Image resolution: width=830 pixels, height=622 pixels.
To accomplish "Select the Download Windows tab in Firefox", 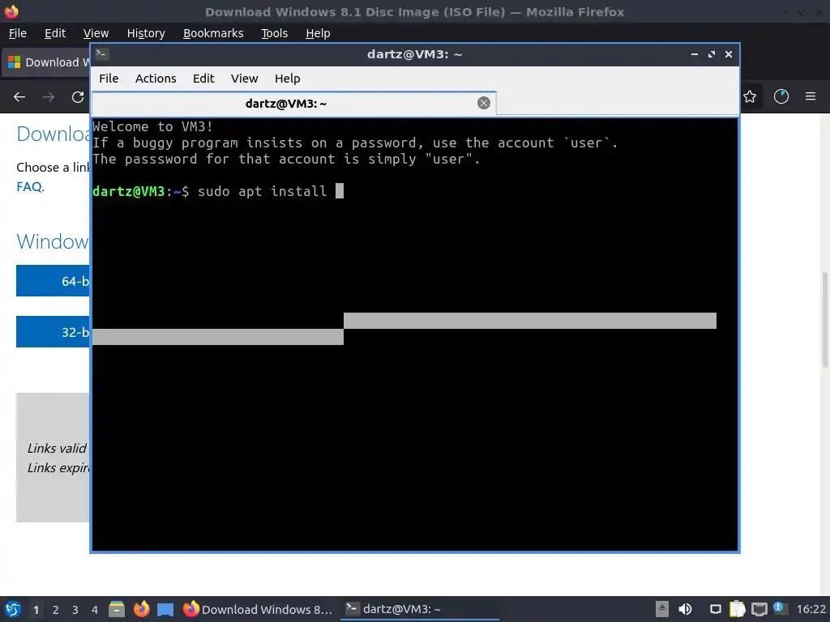I will click(x=46, y=62).
